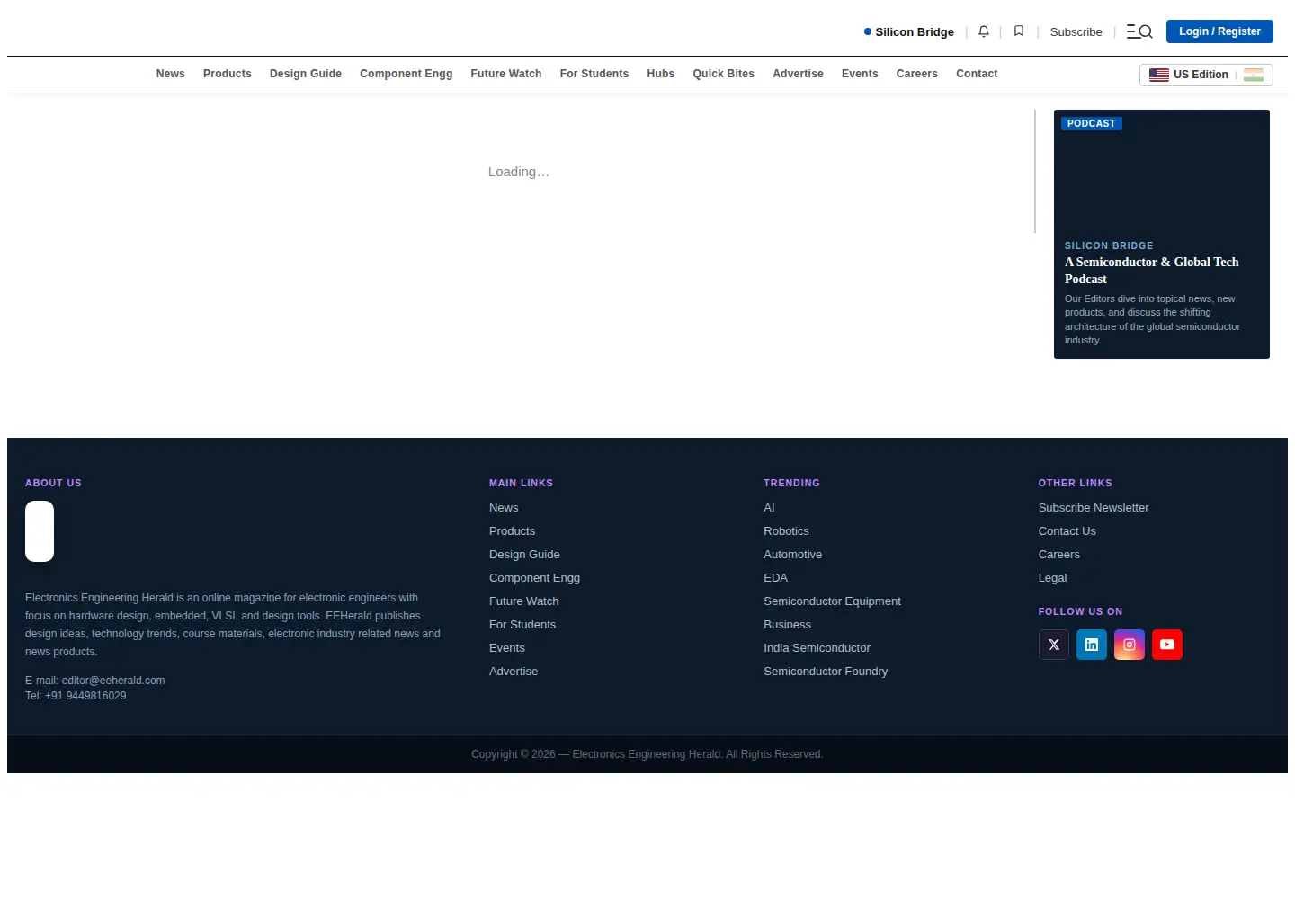Open the bookmarks icon in header
The height and width of the screenshot is (899, 1295).
[x=1019, y=31]
